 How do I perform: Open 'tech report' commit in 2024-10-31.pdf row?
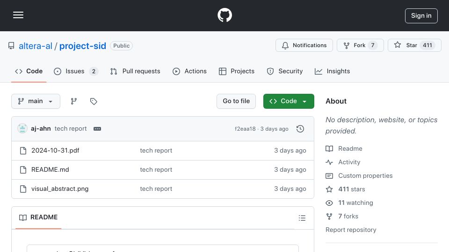[156, 151]
